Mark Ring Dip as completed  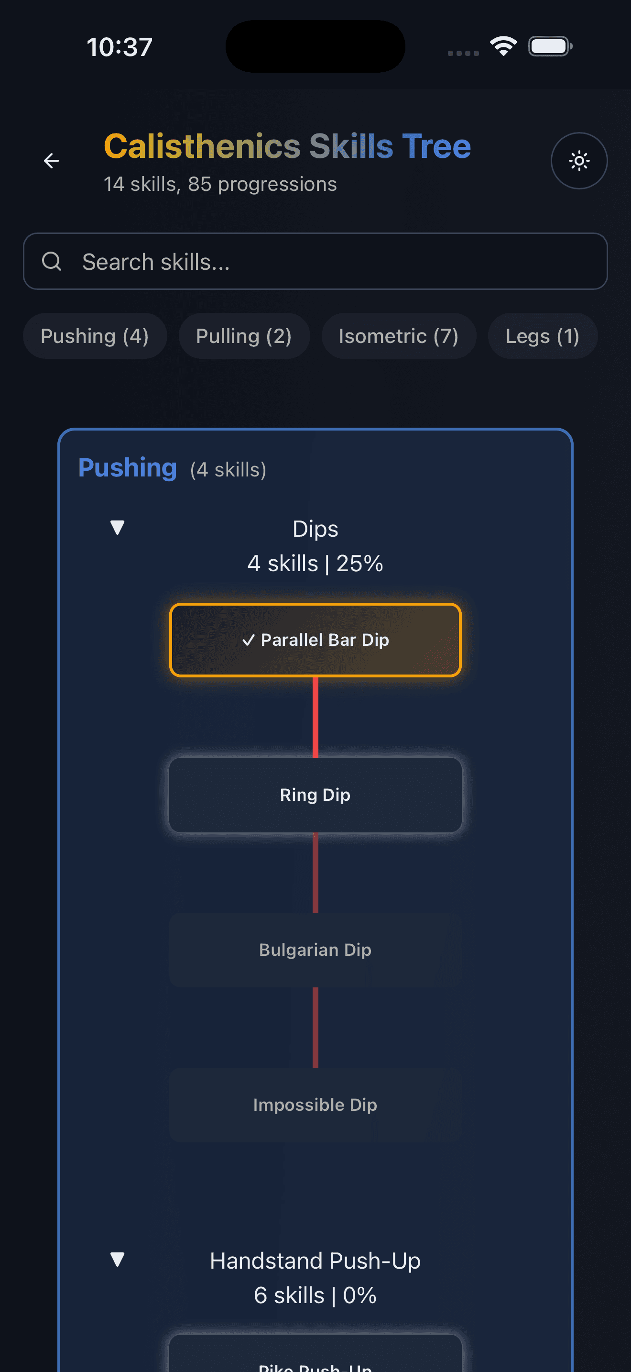tap(315, 795)
